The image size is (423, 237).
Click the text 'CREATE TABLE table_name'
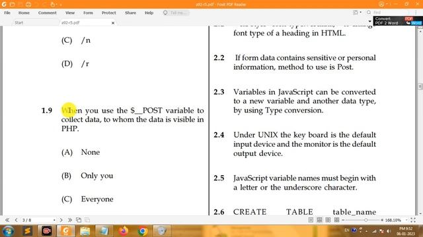pos(305,212)
